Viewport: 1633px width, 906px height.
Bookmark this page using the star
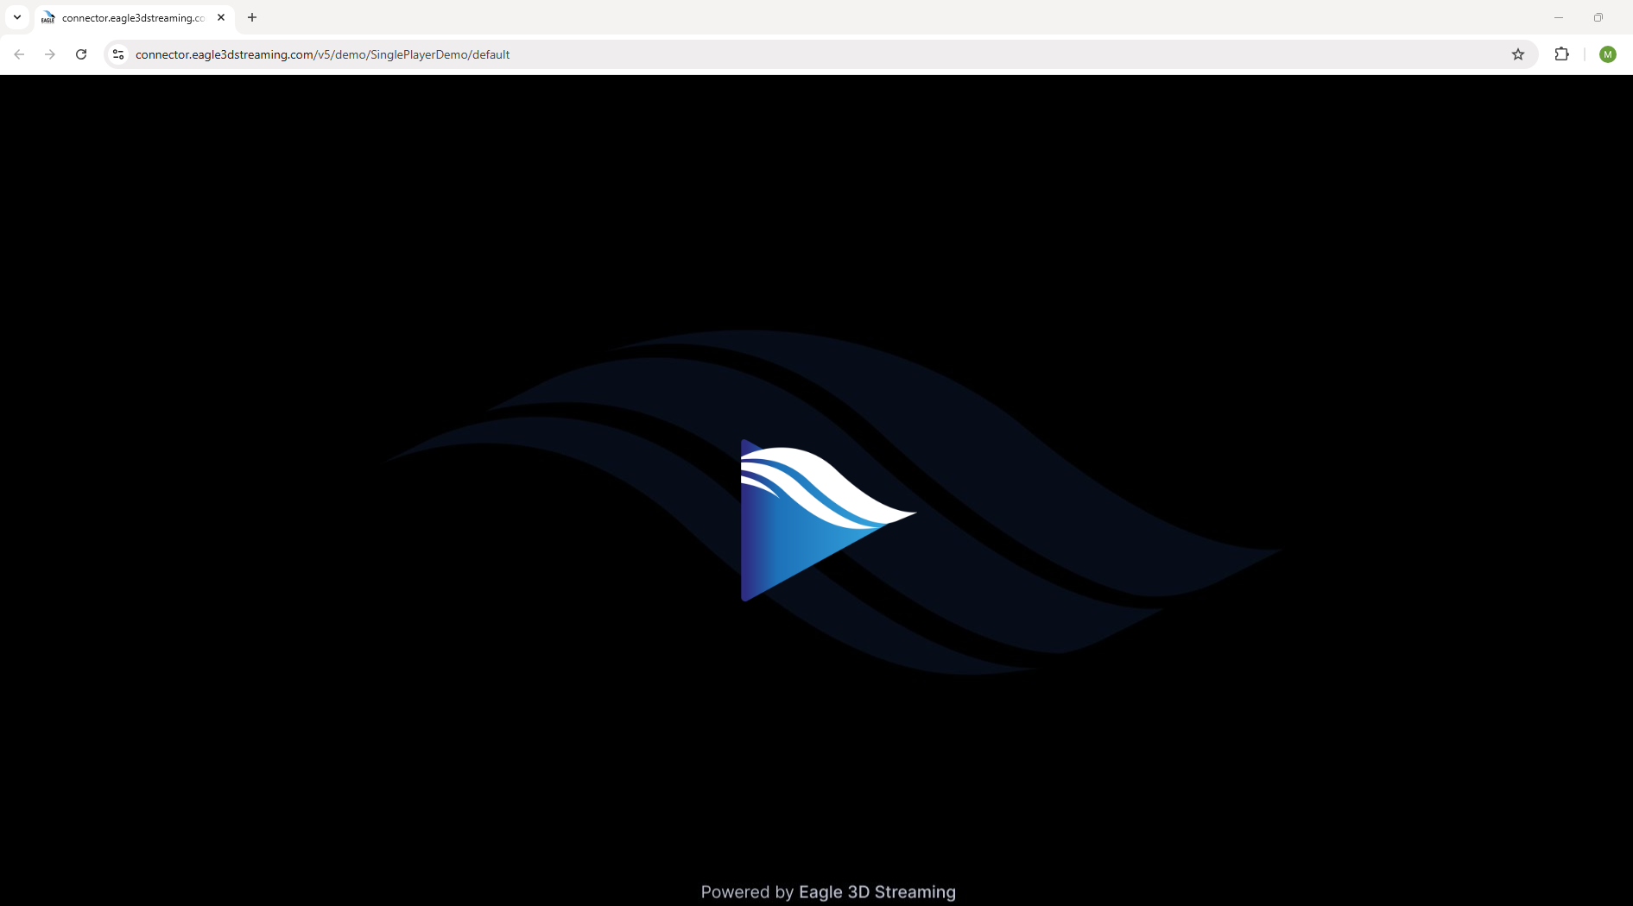tap(1517, 53)
